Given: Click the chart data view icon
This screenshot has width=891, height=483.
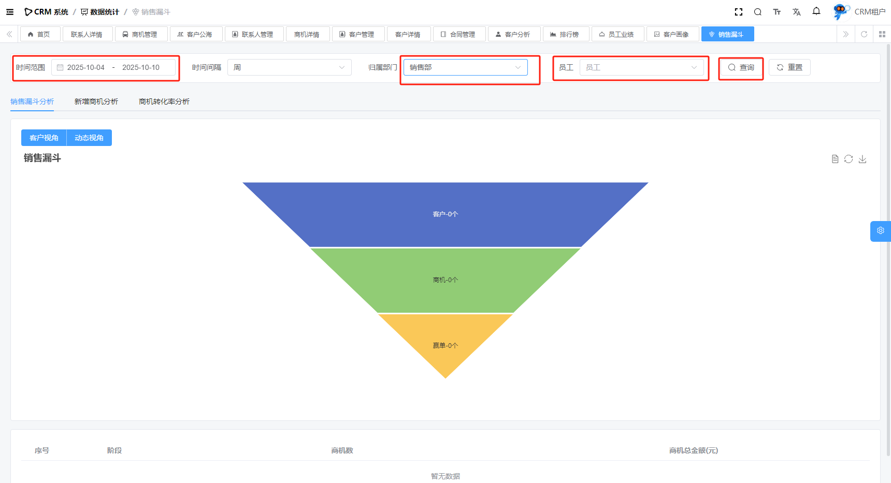Looking at the screenshot, I should 835,159.
